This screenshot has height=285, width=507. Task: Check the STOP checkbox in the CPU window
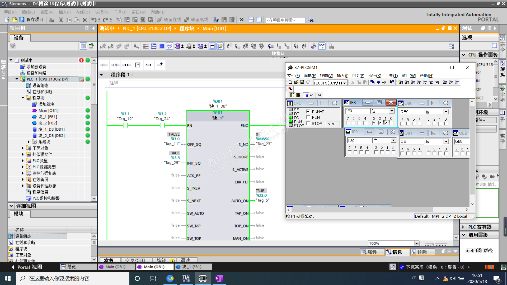point(308,123)
